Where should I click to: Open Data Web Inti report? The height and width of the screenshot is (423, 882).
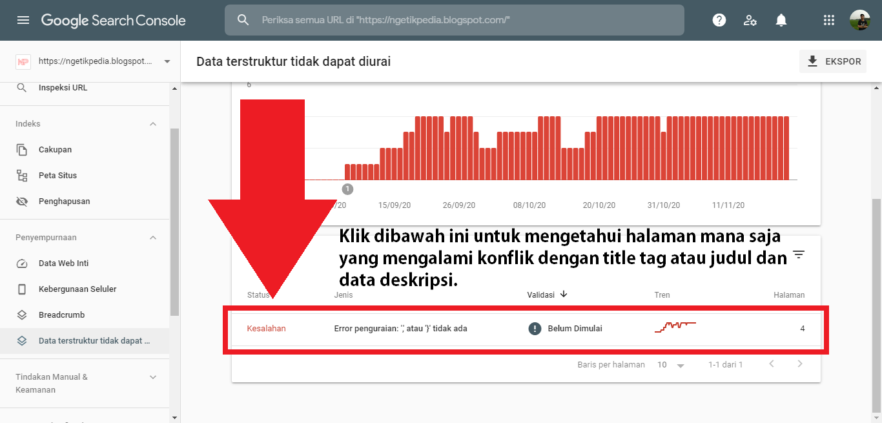(x=85, y=263)
